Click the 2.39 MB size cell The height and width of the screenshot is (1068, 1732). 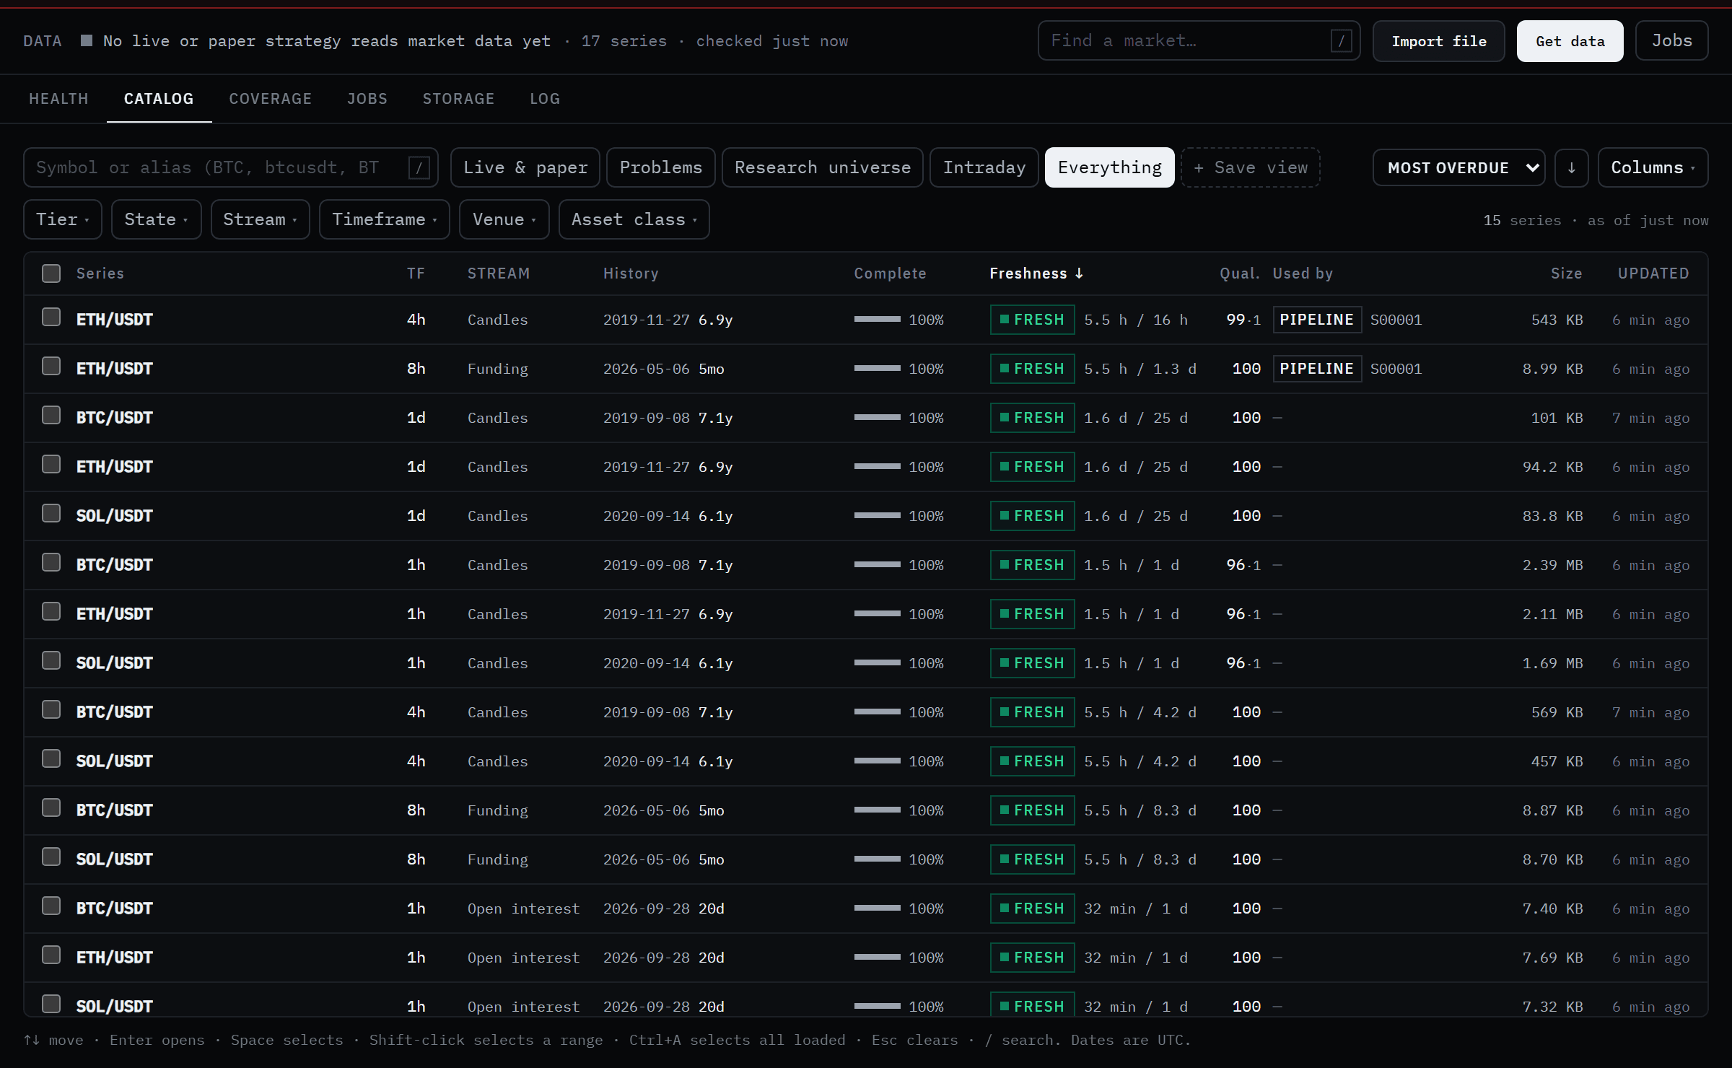coord(1552,565)
